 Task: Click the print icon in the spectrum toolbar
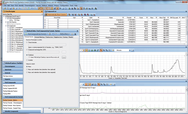pos(114,84)
